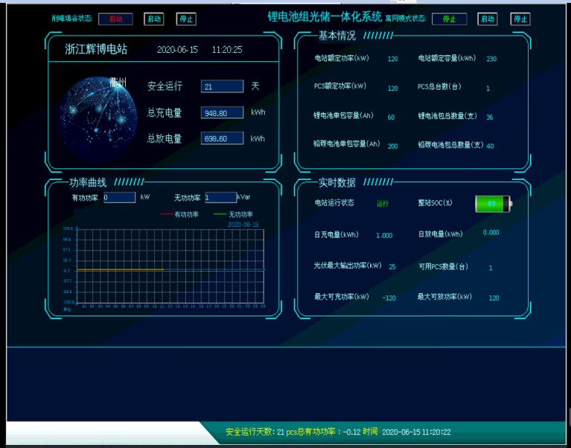This screenshot has width=571, height=448.
Task: Click the green 停止 status field of 离网模式状态
Action: click(x=449, y=19)
